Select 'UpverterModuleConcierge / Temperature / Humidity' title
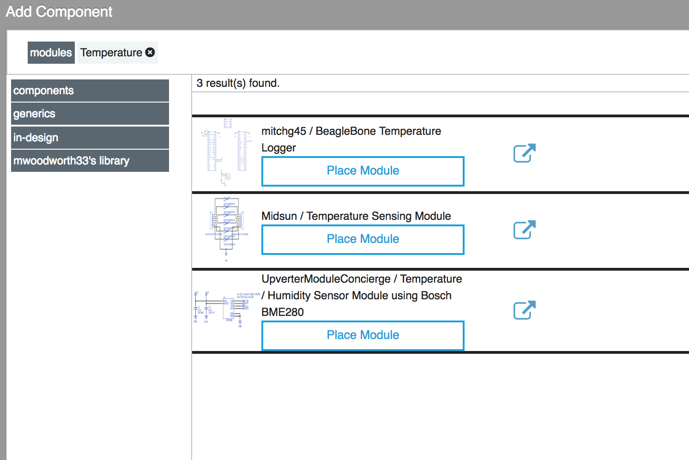The height and width of the screenshot is (460, 689). pos(362,296)
